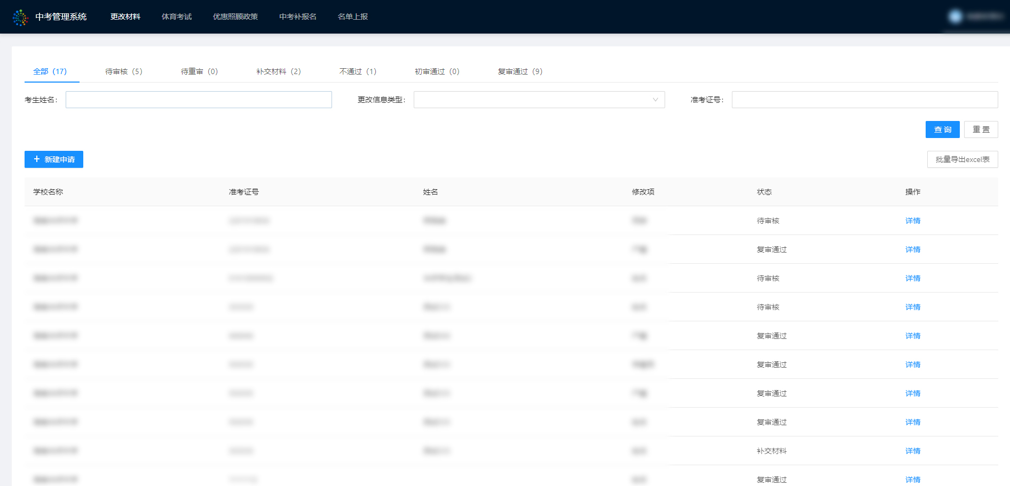Show the 不通过 (1) tab
Viewport: 1010px width, 486px height.
pos(358,71)
